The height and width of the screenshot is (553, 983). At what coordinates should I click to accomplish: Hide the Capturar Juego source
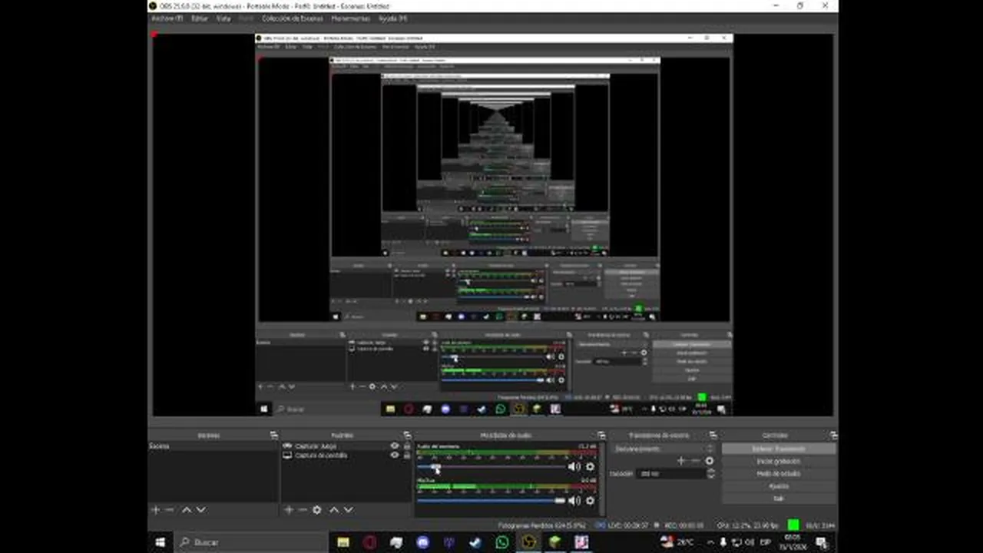[395, 445]
